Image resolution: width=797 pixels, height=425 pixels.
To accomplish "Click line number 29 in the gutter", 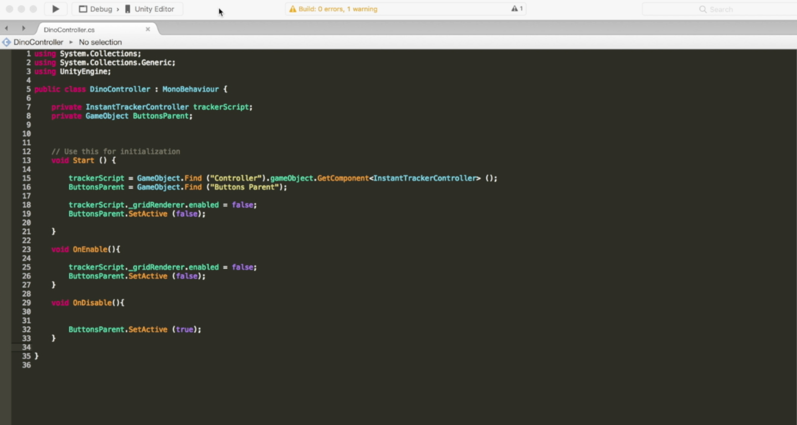I will click(26, 303).
